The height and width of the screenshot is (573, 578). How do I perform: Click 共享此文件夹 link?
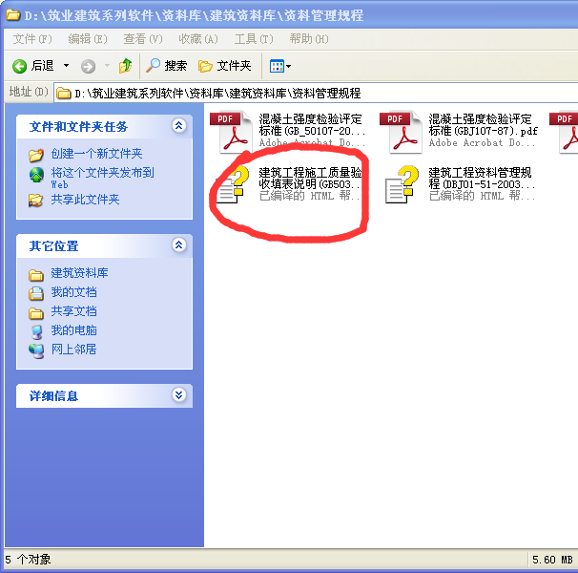(x=85, y=200)
